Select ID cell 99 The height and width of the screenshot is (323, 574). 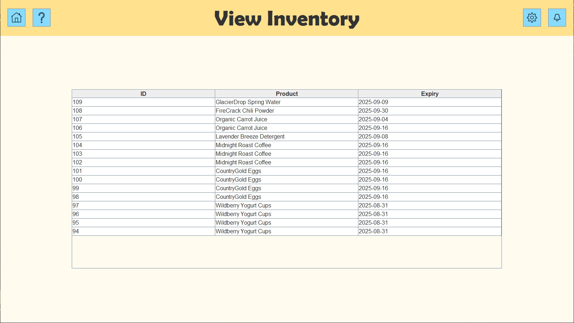click(143, 188)
